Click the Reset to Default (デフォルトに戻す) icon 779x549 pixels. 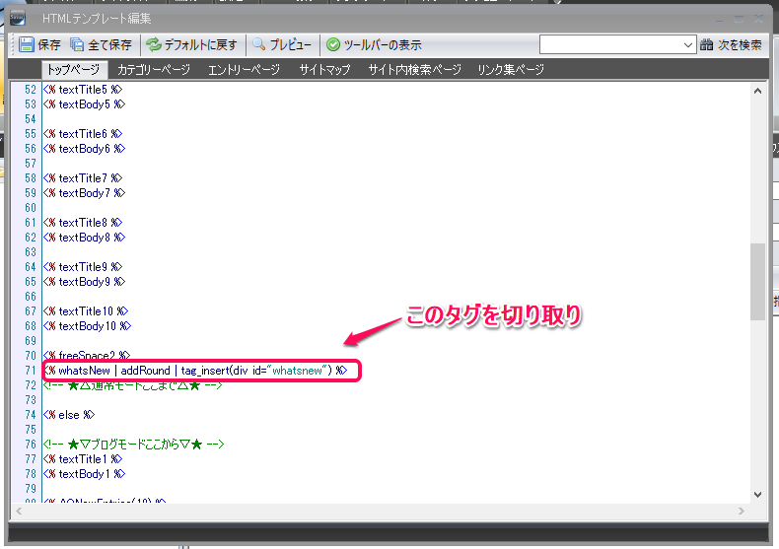[x=153, y=44]
